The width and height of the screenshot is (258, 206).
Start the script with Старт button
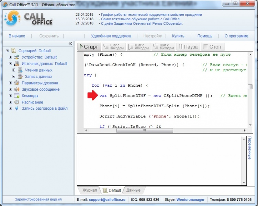[x=89, y=47]
